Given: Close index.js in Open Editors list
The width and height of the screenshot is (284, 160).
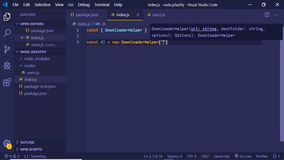Looking at the screenshot, I should point(22,37).
